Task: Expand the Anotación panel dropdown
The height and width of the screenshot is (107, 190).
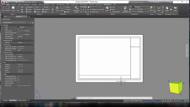Action: [63, 14]
